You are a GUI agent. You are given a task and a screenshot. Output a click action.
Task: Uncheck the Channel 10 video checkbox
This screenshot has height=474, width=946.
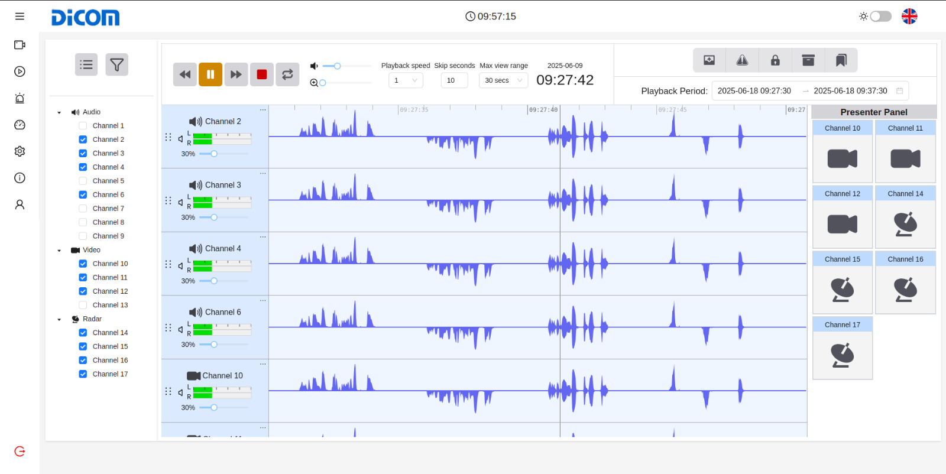click(83, 264)
